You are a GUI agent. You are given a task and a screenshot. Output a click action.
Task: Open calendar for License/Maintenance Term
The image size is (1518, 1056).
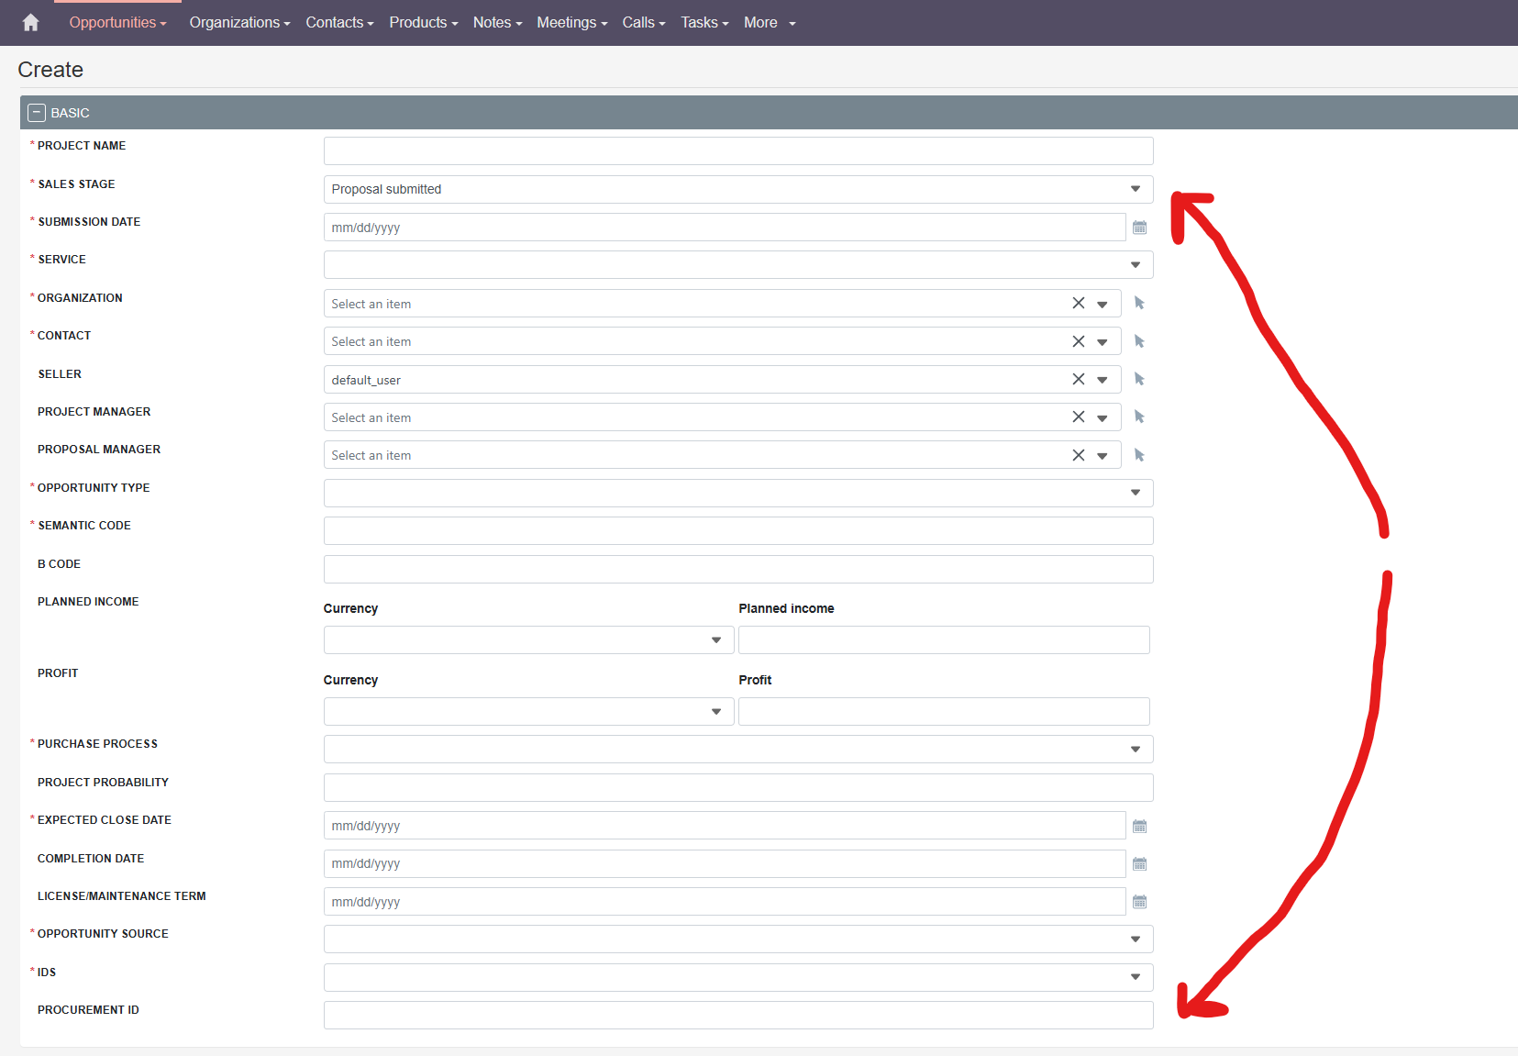pos(1139,902)
